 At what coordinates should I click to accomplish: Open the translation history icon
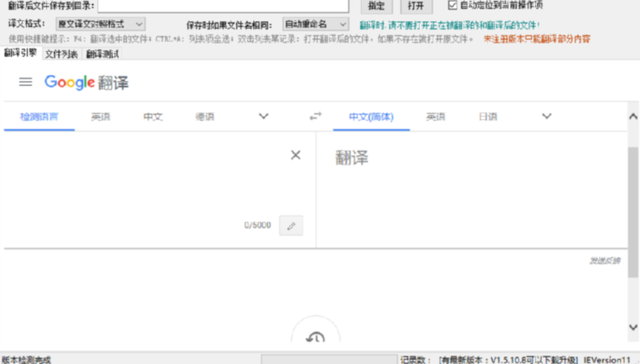click(x=315, y=337)
